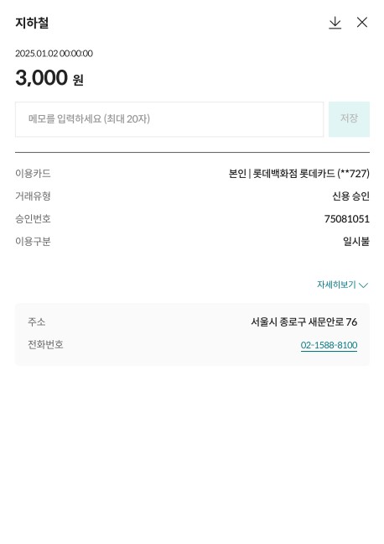Click the 저장 save button
This screenshot has height=544, width=384.
349,119
